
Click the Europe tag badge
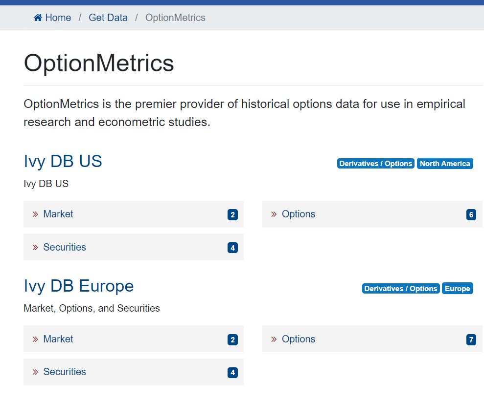click(458, 289)
